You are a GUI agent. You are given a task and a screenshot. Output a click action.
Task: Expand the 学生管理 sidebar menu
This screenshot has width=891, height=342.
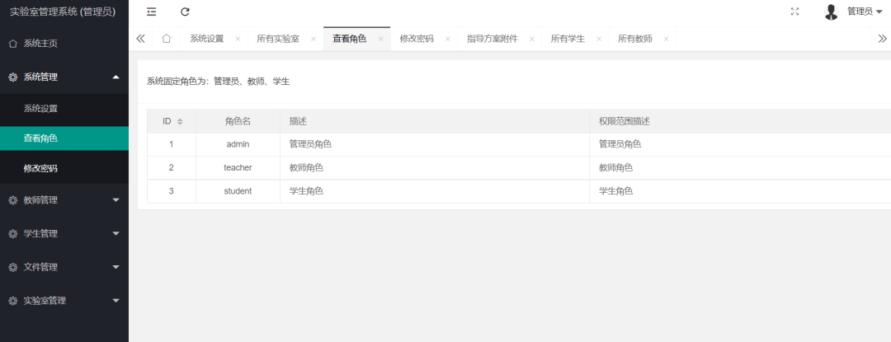(x=64, y=233)
